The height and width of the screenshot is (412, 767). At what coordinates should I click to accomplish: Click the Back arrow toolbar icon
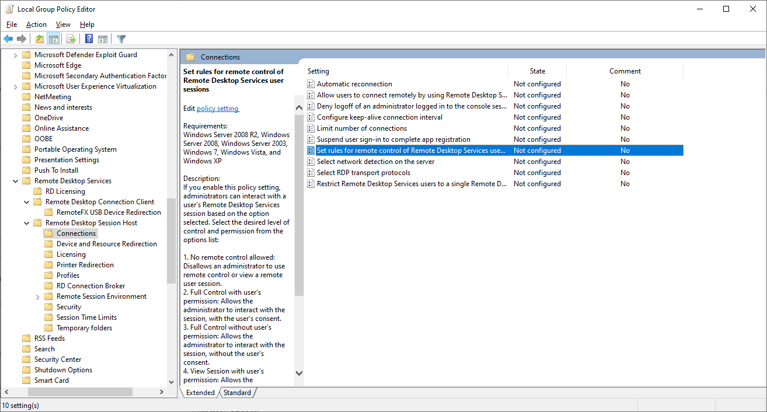point(8,39)
